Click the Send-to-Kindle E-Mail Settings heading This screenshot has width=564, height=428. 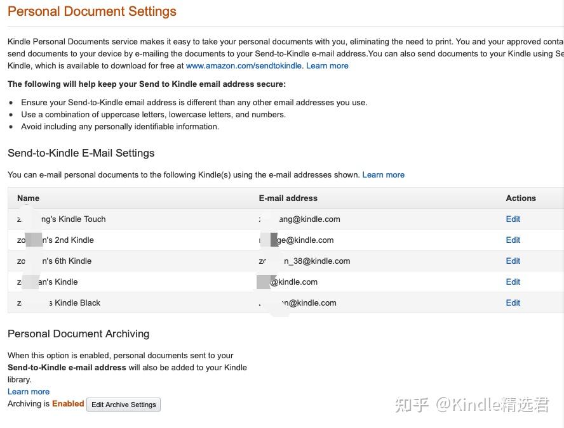point(81,153)
